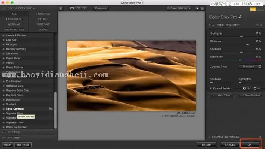The height and width of the screenshot is (149, 265).
Task: Toggle the right panel visibility icon
Action: coord(202,8)
